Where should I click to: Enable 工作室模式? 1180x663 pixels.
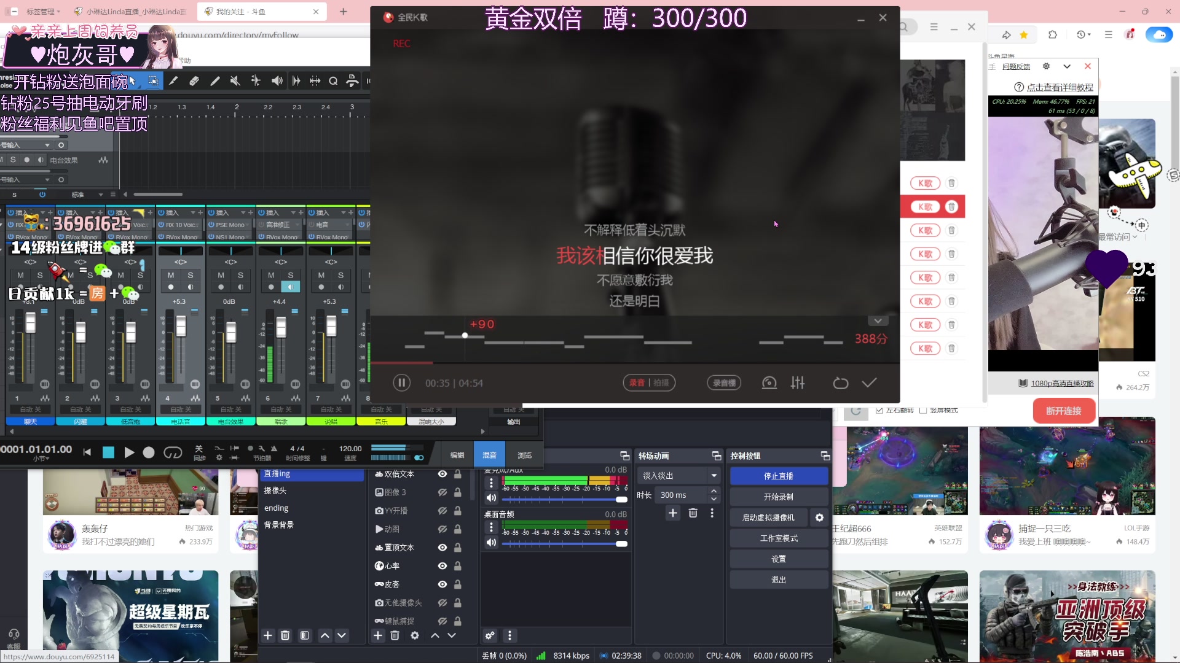pos(779,538)
